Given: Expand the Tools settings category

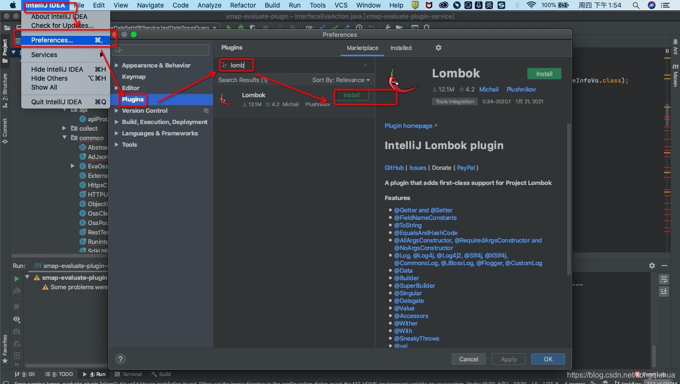Looking at the screenshot, I should point(117,145).
